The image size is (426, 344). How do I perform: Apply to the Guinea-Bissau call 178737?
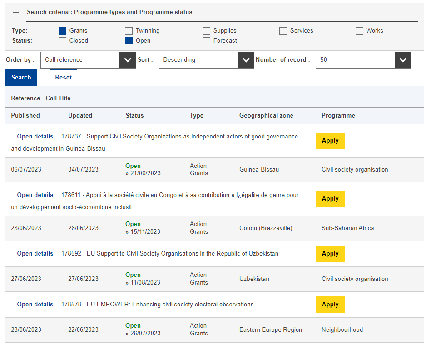[330, 141]
